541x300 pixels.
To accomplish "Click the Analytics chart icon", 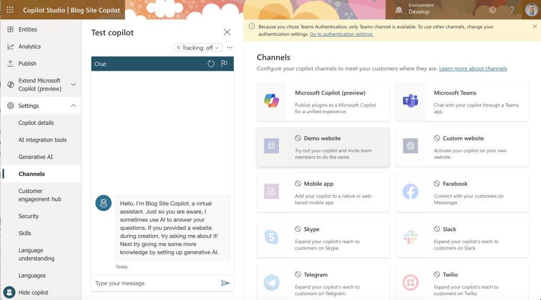I will (x=10, y=46).
